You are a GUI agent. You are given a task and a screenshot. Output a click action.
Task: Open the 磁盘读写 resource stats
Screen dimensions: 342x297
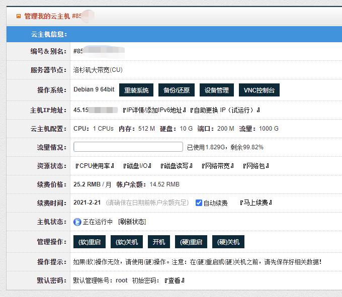[x=176, y=166]
